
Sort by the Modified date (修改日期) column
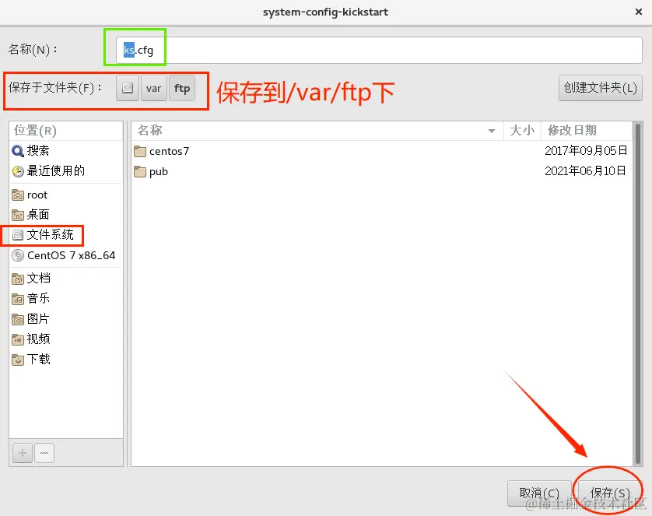pyautogui.click(x=587, y=131)
